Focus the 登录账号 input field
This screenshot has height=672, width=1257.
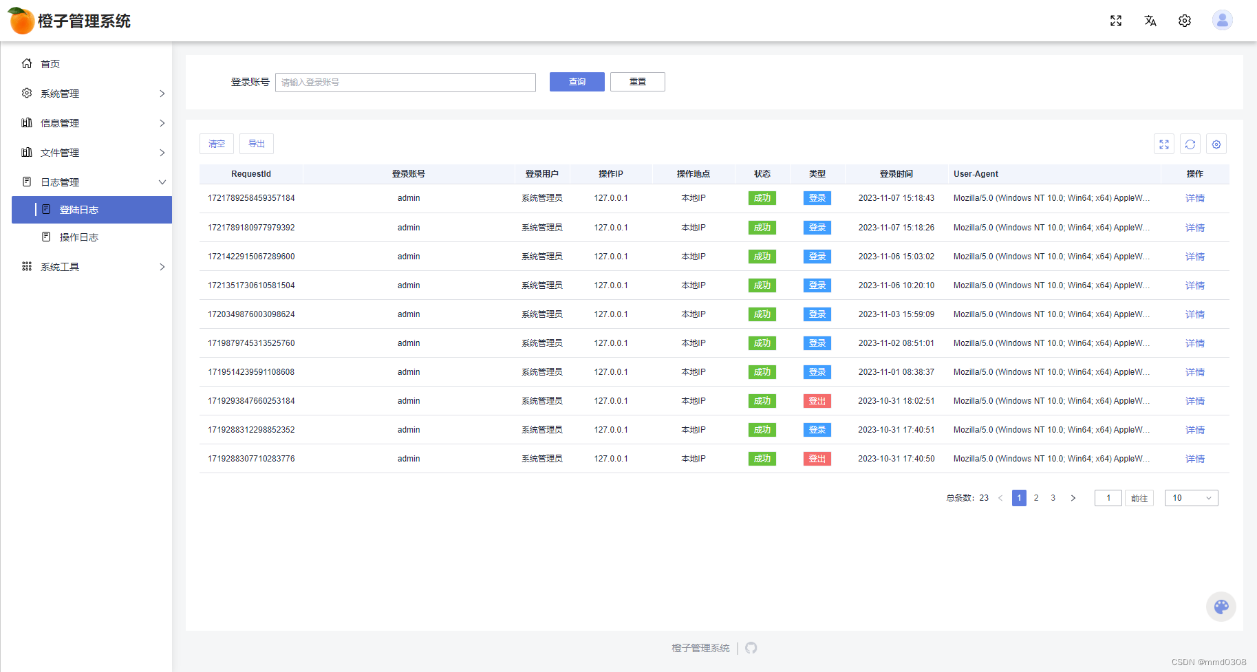click(405, 83)
